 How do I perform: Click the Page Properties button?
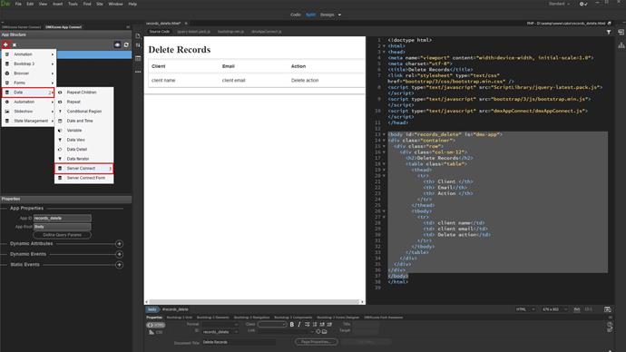pos(317,342)
